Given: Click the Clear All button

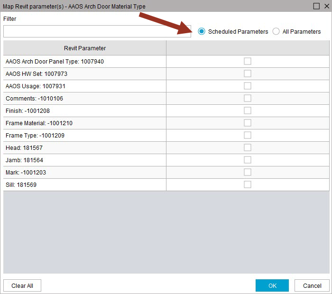Looking at the screenshot, I should (22, 285).
